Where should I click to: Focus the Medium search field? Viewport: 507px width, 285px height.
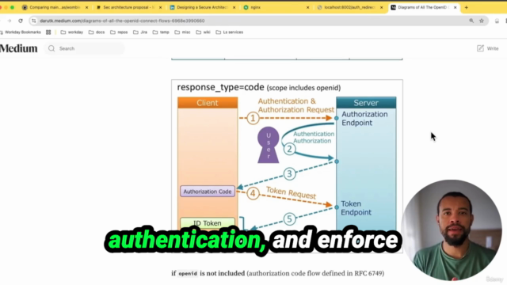(x=85, y=48)
